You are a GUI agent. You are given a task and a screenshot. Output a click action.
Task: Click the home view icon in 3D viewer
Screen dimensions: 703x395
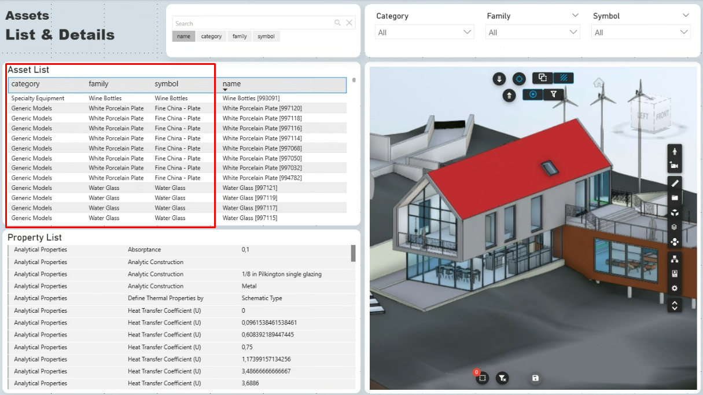pos(598,83)
